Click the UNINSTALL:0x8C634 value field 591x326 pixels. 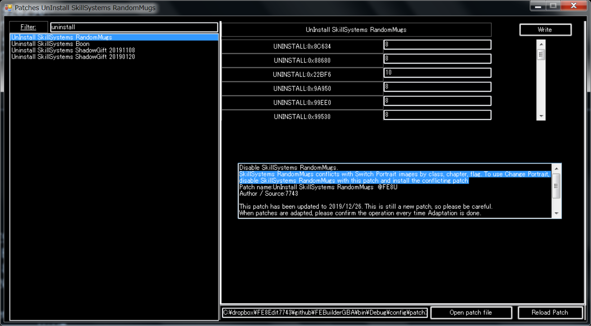pos(437,45)
